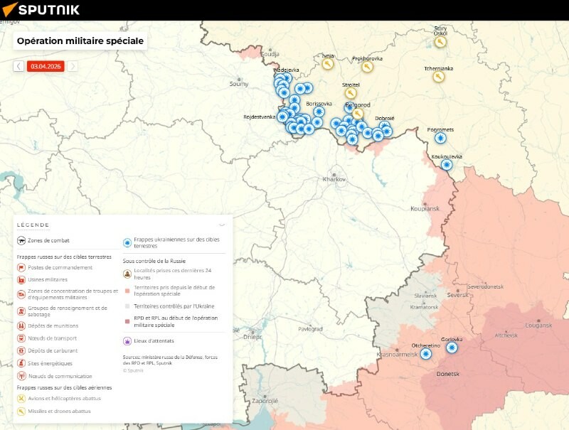Click the Sputnik logo in header

tap(41, 9)
